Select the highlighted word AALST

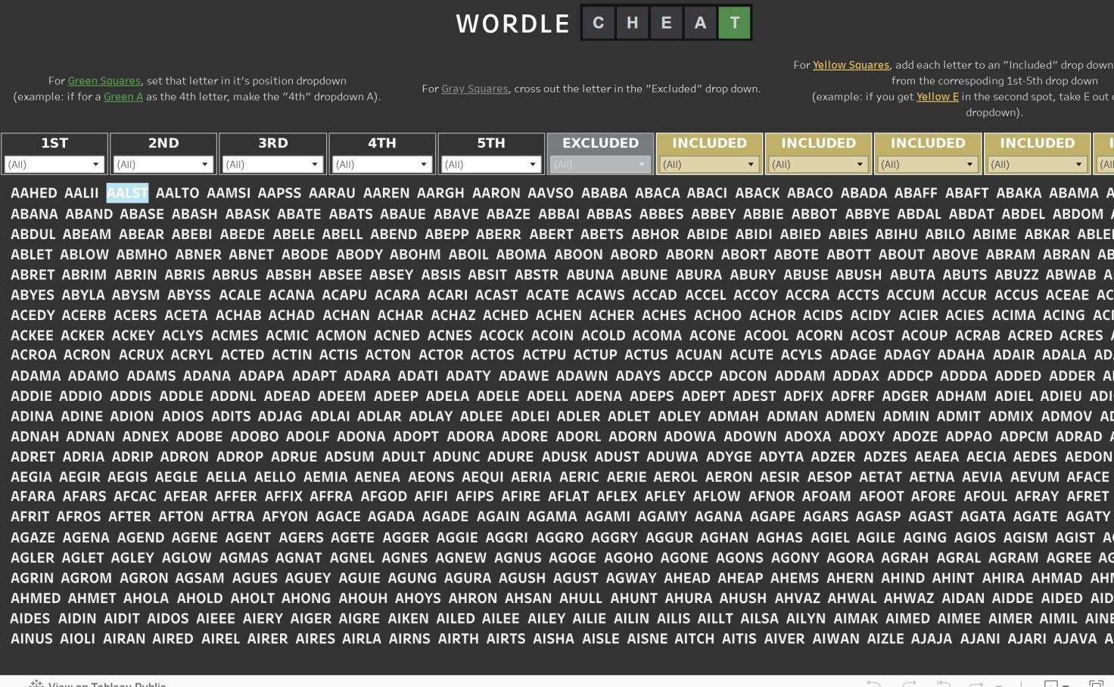coord(127,194)
